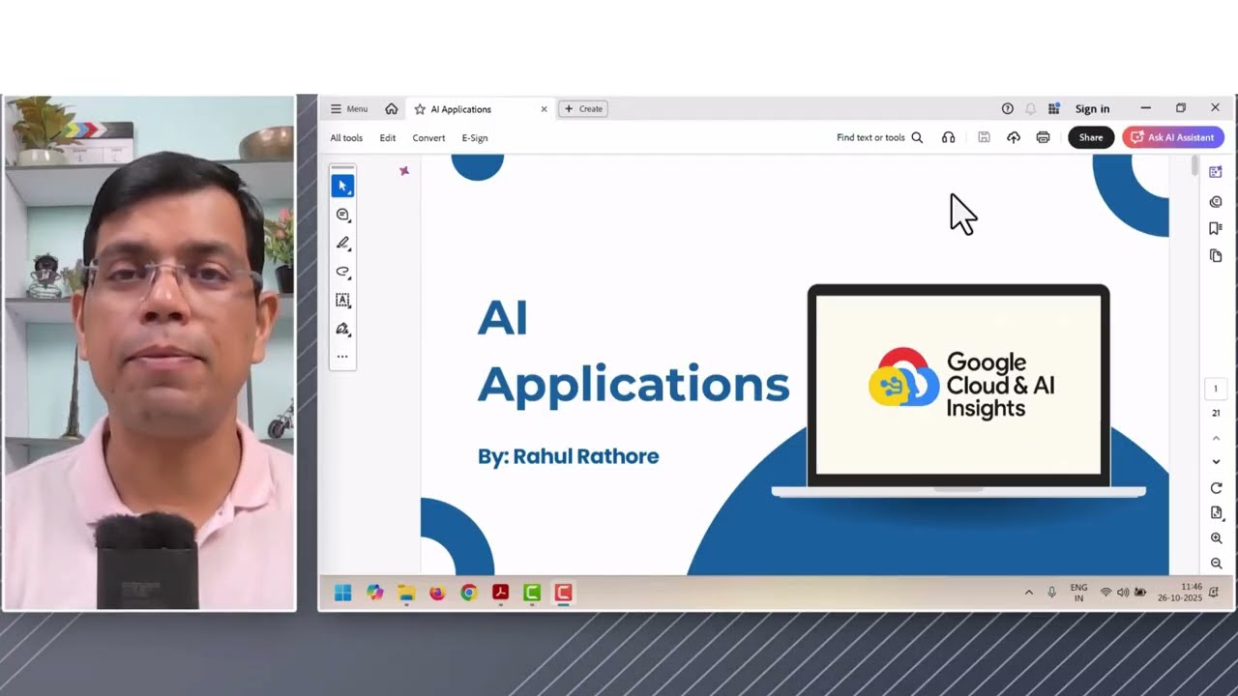Open the green Camtasia taskbar icon

point(532,593)
